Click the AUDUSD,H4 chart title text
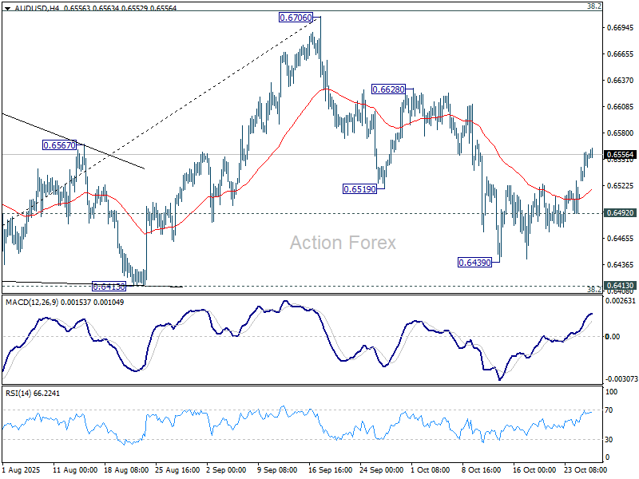639x479 pixels. [x=37, y=8]
